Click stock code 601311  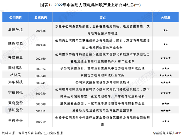point(41,111)
